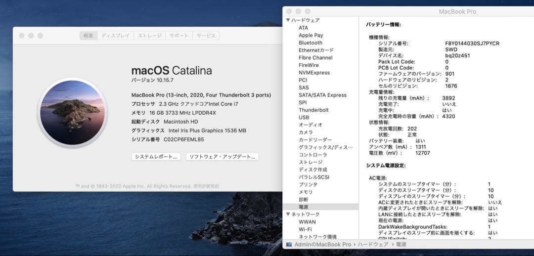534x256 pixels.
Task: Select カードリーダー in the sidebar
Action: click(x=315, y=139)
